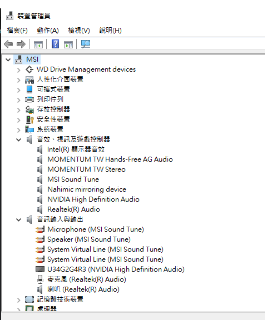Click the 記憶體技術裝置 category icon
This screenshot has height=320, width=267.
(x=29, y=299)
